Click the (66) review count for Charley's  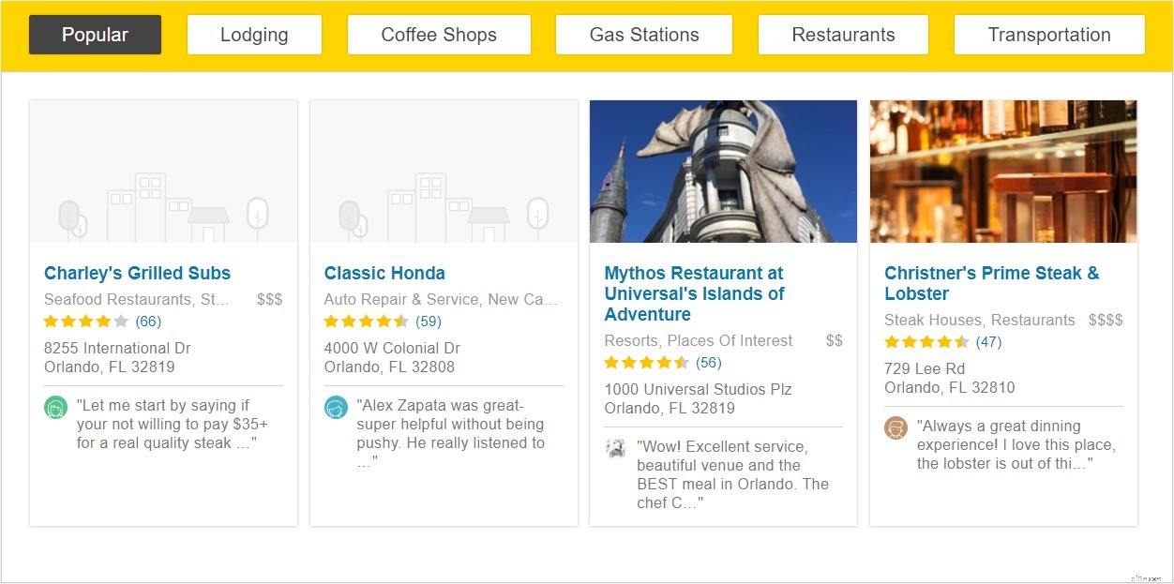pos(148,321)
